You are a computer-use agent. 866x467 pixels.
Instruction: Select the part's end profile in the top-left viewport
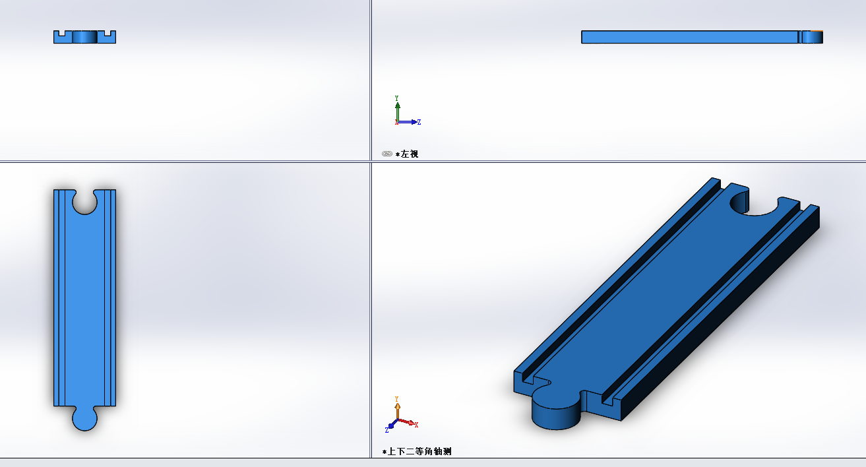point(84,37)
